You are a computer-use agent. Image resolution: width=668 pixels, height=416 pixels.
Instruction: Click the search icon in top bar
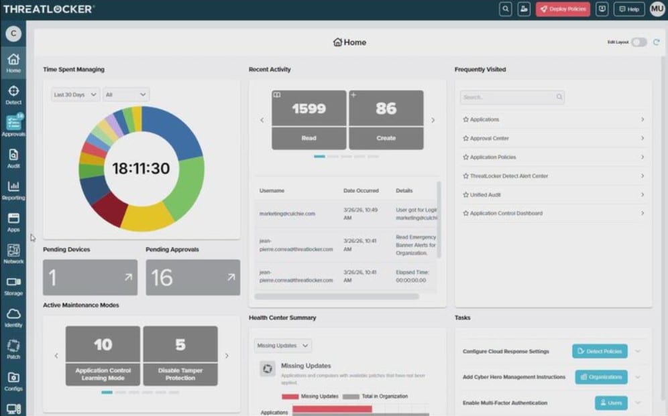(505, 9)
